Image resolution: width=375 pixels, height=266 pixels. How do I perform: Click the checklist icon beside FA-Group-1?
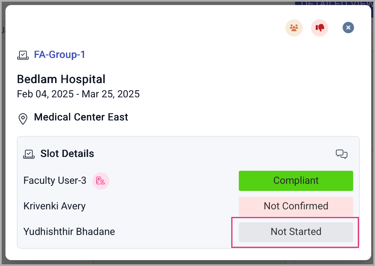(23, 55)
